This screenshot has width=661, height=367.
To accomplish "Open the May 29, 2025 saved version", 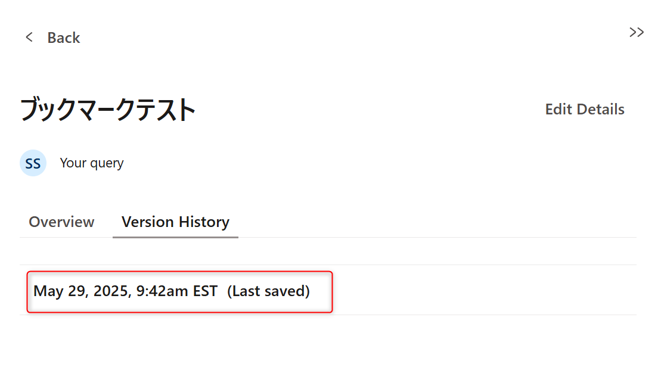I will 179,291.
